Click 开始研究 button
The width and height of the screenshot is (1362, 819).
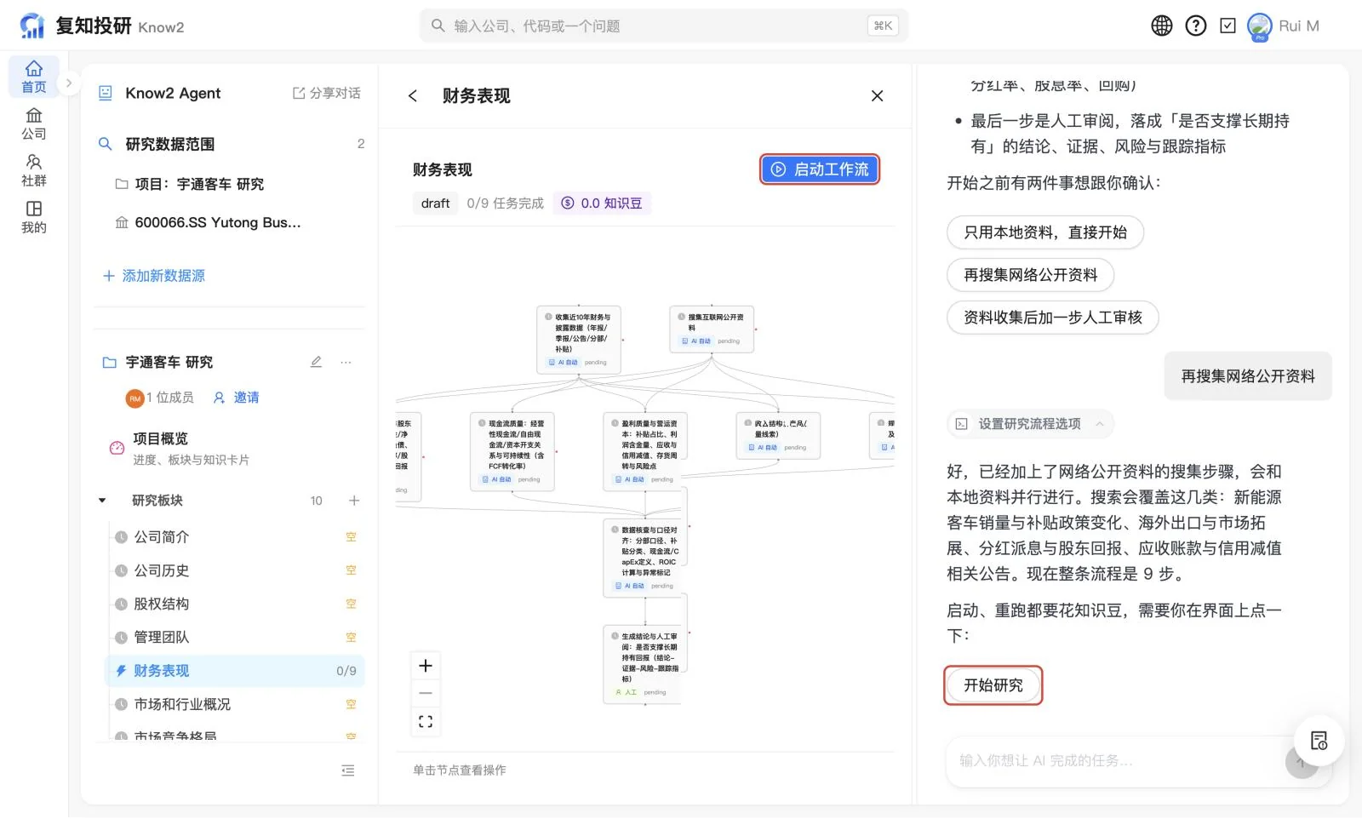tap(993, 685)
